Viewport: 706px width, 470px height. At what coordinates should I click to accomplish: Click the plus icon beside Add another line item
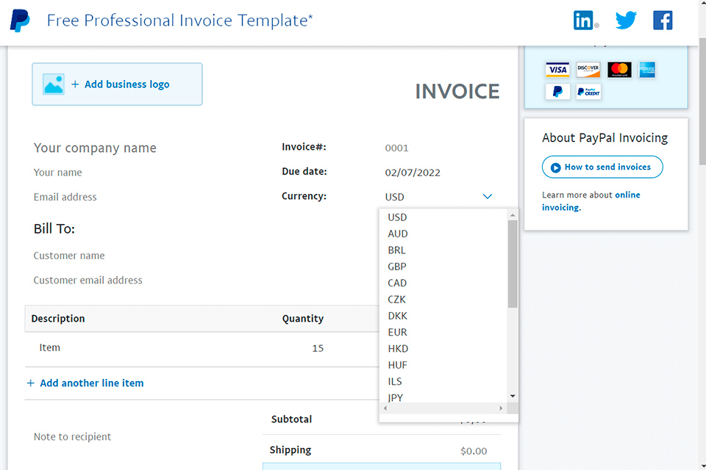(30, 383)
